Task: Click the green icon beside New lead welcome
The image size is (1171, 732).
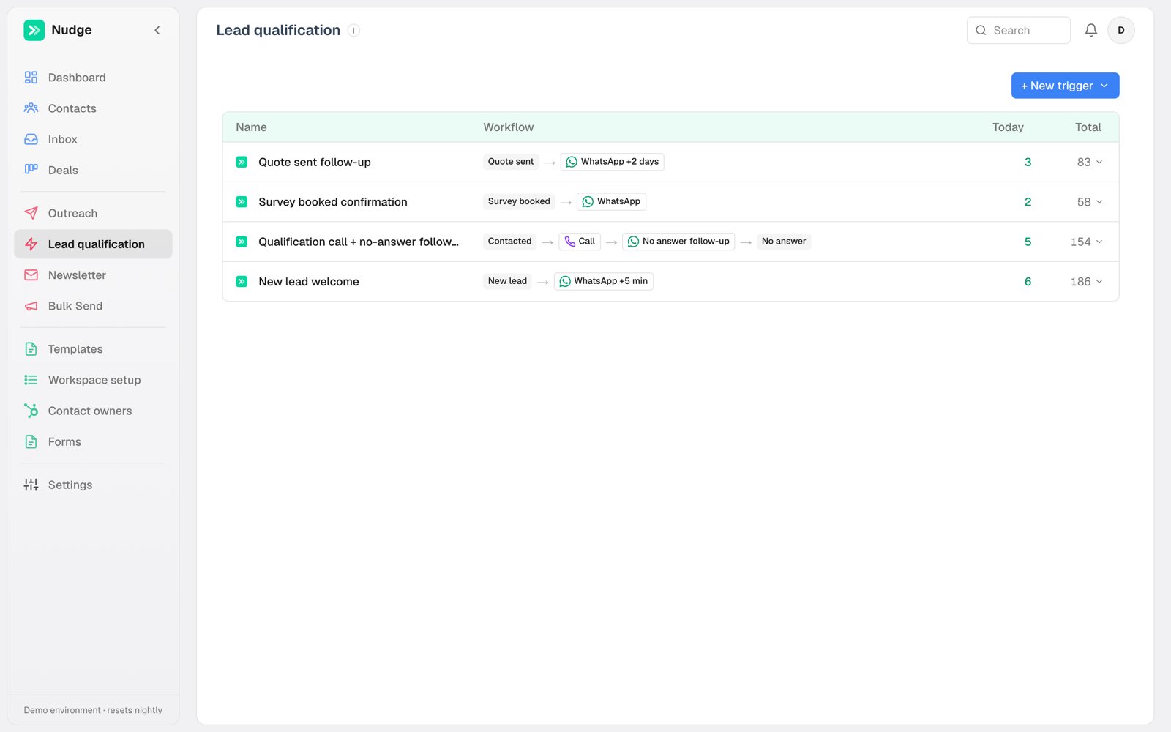Action: coord(242,281)
